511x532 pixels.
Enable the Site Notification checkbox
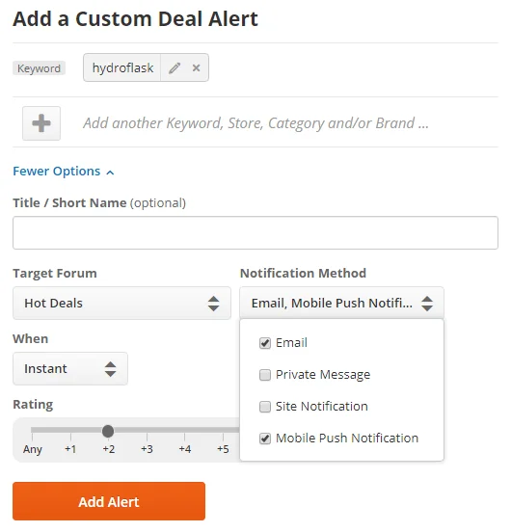(265, 407)
